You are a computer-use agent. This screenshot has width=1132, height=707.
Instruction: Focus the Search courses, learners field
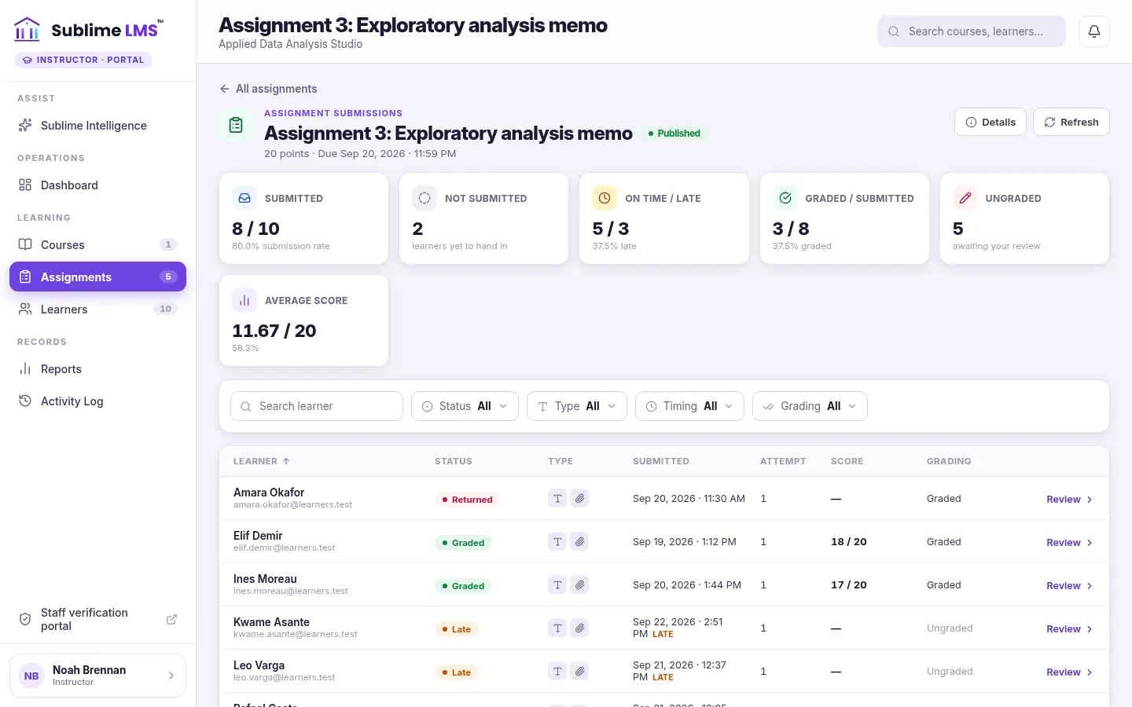click(971, 31)
